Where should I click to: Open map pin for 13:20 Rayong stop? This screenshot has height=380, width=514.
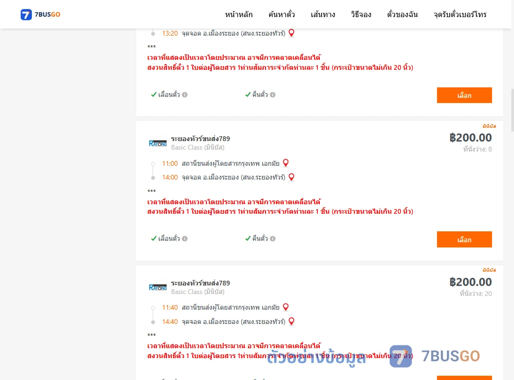pyautogui.click(x=291, y=33)
